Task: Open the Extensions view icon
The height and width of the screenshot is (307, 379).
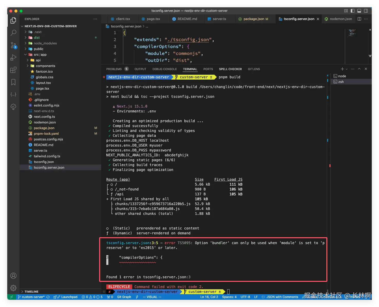Action: pyautogui.click(x=13, y=70)
